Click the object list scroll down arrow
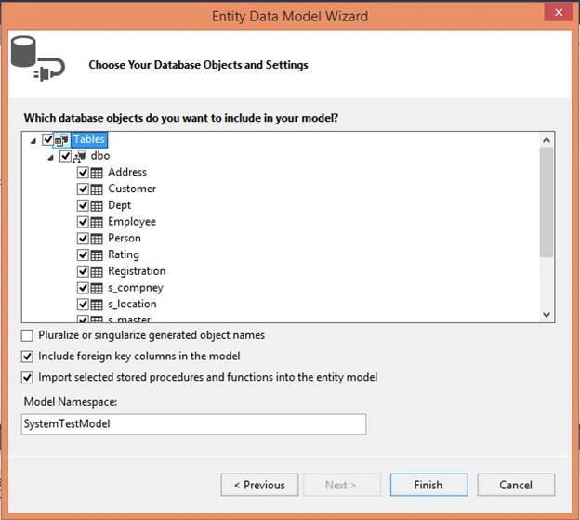The height and width of the screenshot is (520, 580). (547, 315)
